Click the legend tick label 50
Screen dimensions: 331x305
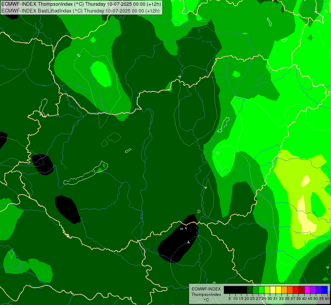point(316,299)
